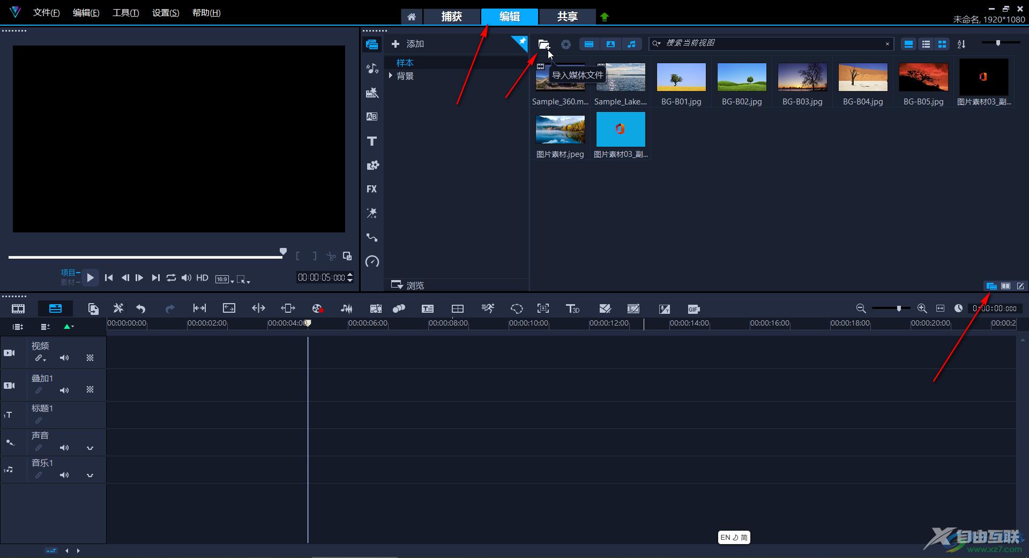1029x558 pixels.
Task: Click the Play button in preview
Action: pyautogui.click(x=90, y=277)
